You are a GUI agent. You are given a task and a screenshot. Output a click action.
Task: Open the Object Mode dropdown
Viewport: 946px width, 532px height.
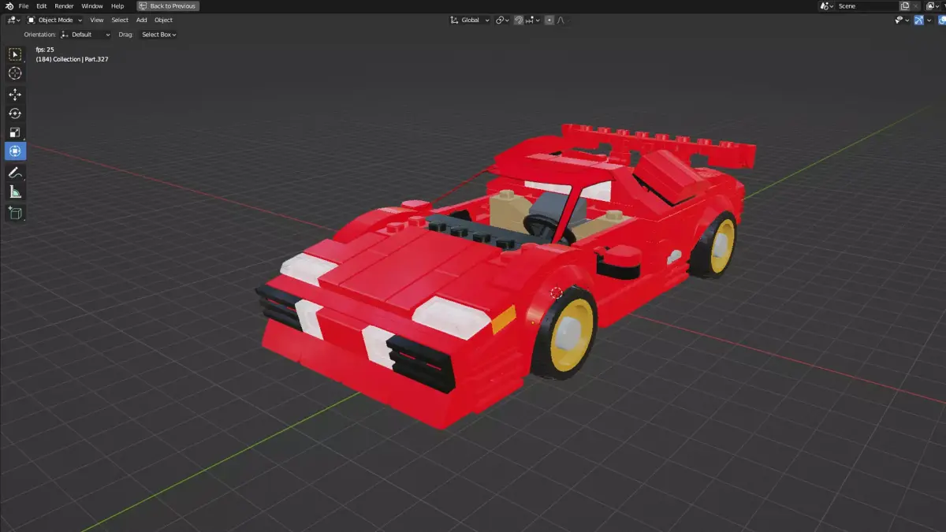tap(54, 20)
